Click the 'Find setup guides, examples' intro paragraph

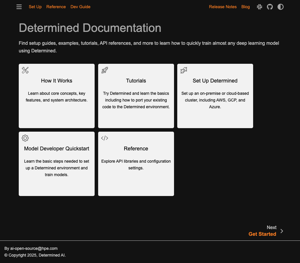[149, 47]
